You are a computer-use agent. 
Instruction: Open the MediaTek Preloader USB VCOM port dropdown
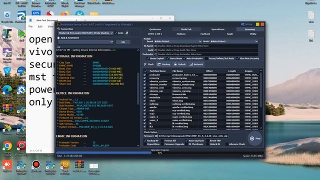click(85, 33)
